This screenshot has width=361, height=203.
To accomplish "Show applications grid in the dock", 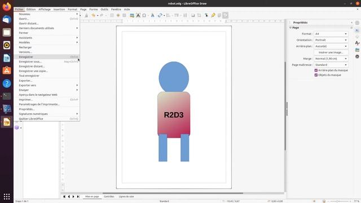I will [x=7, y=196].
